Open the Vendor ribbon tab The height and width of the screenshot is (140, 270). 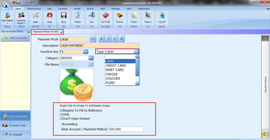77,8
